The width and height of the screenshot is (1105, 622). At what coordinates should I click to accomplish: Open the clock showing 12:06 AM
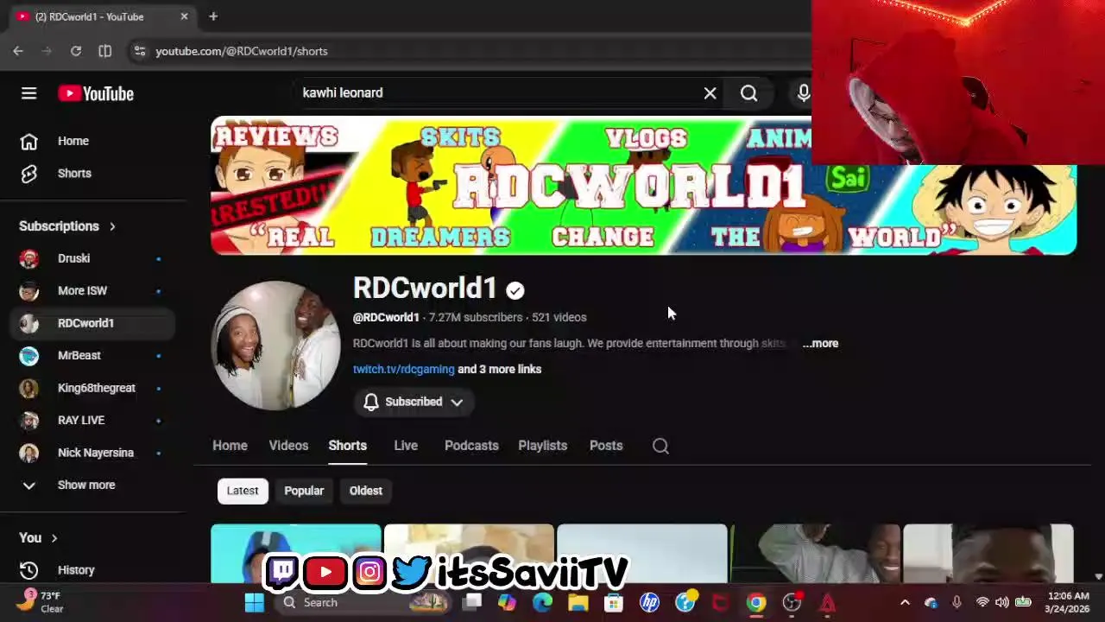click(1069, 602)
